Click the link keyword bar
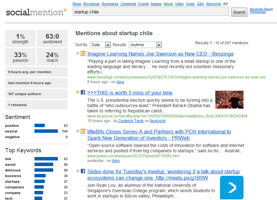Screen dimensions: 277x200 pos(46,159)
